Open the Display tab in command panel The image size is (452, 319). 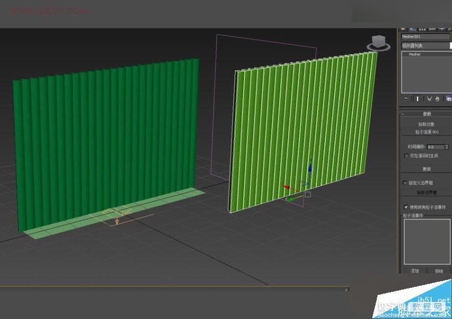tap(442, 29)
